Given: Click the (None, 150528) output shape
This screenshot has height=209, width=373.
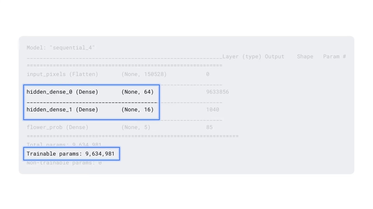Looking at the screenshot, I should [x=144, y=74].
